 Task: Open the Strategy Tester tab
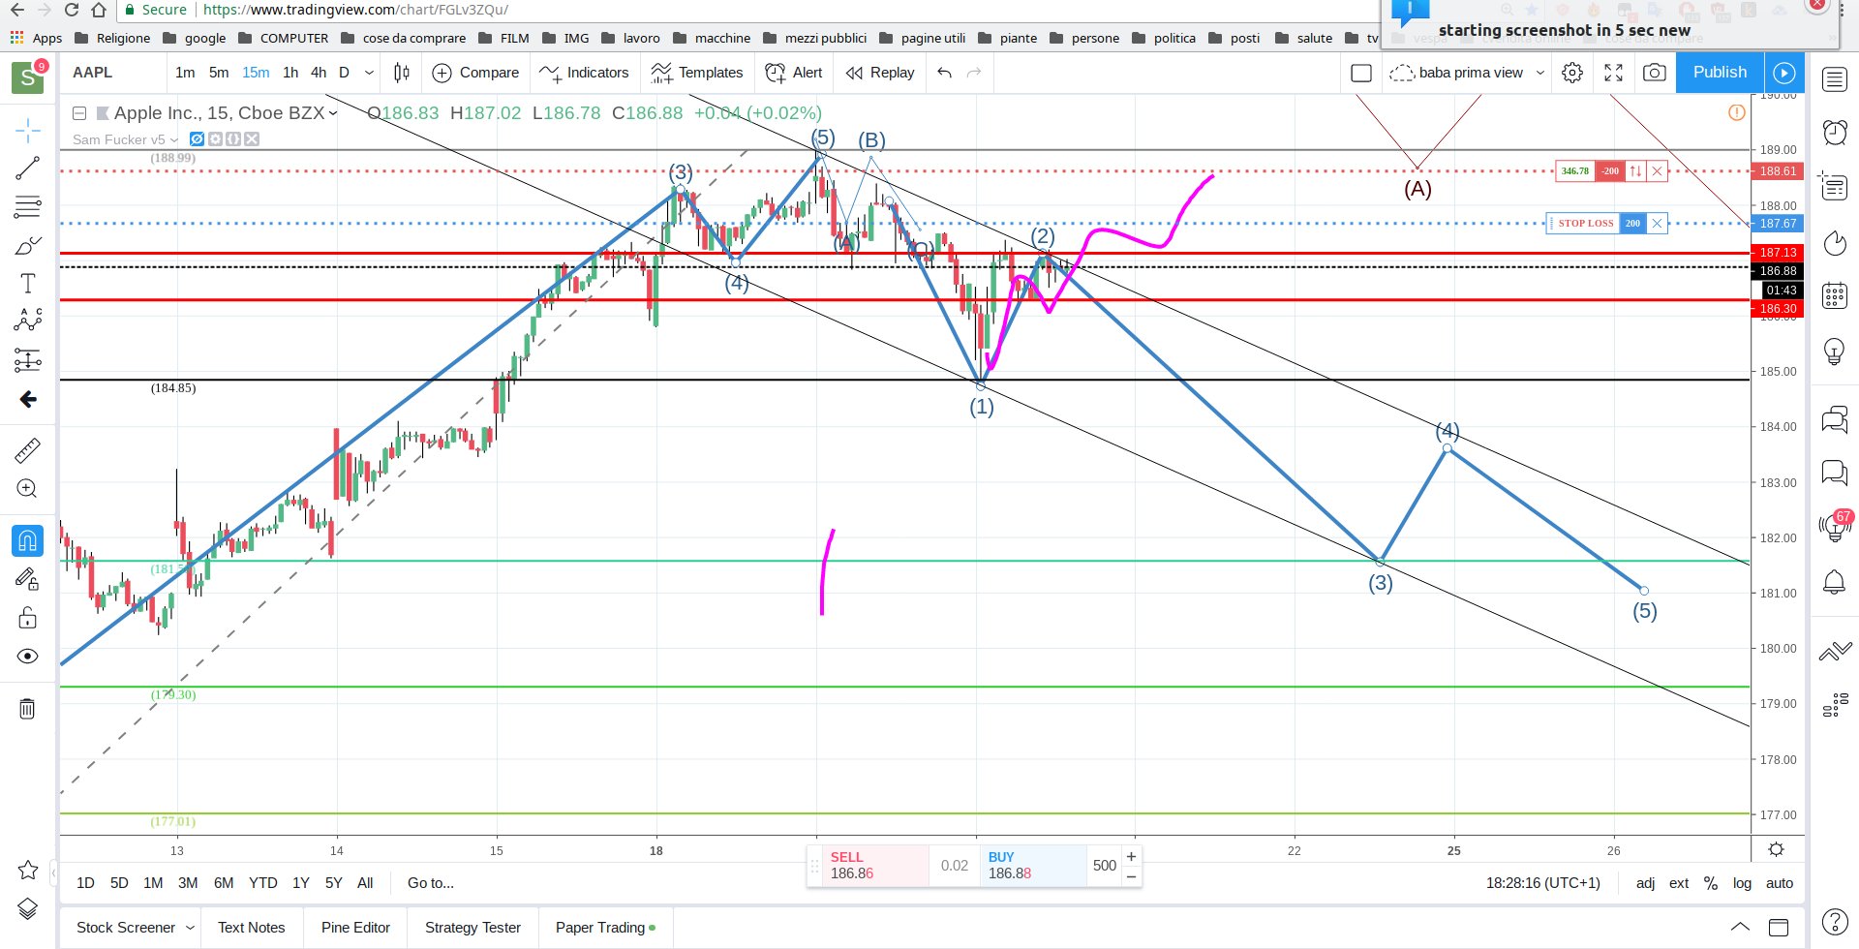472,928
